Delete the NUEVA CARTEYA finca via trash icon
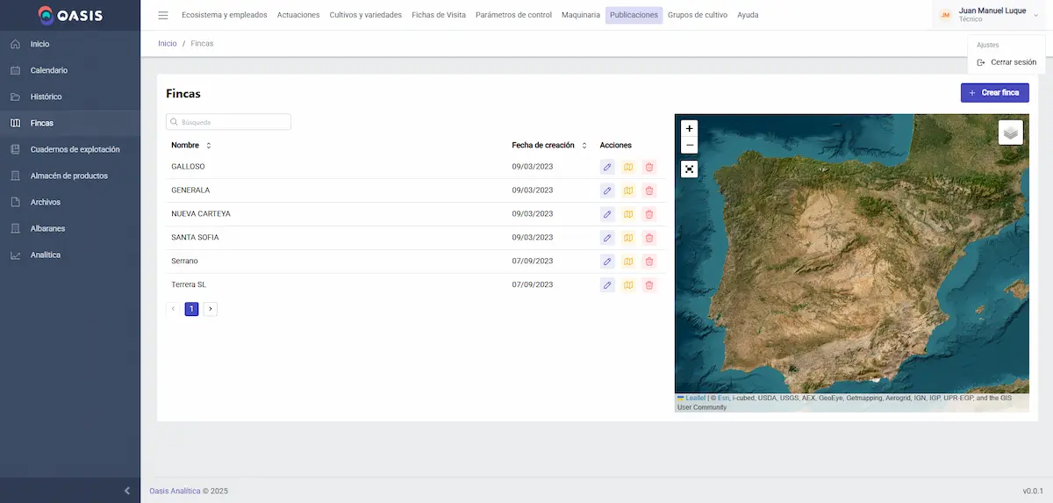The image size is (1053, 503). click(649, 214)
